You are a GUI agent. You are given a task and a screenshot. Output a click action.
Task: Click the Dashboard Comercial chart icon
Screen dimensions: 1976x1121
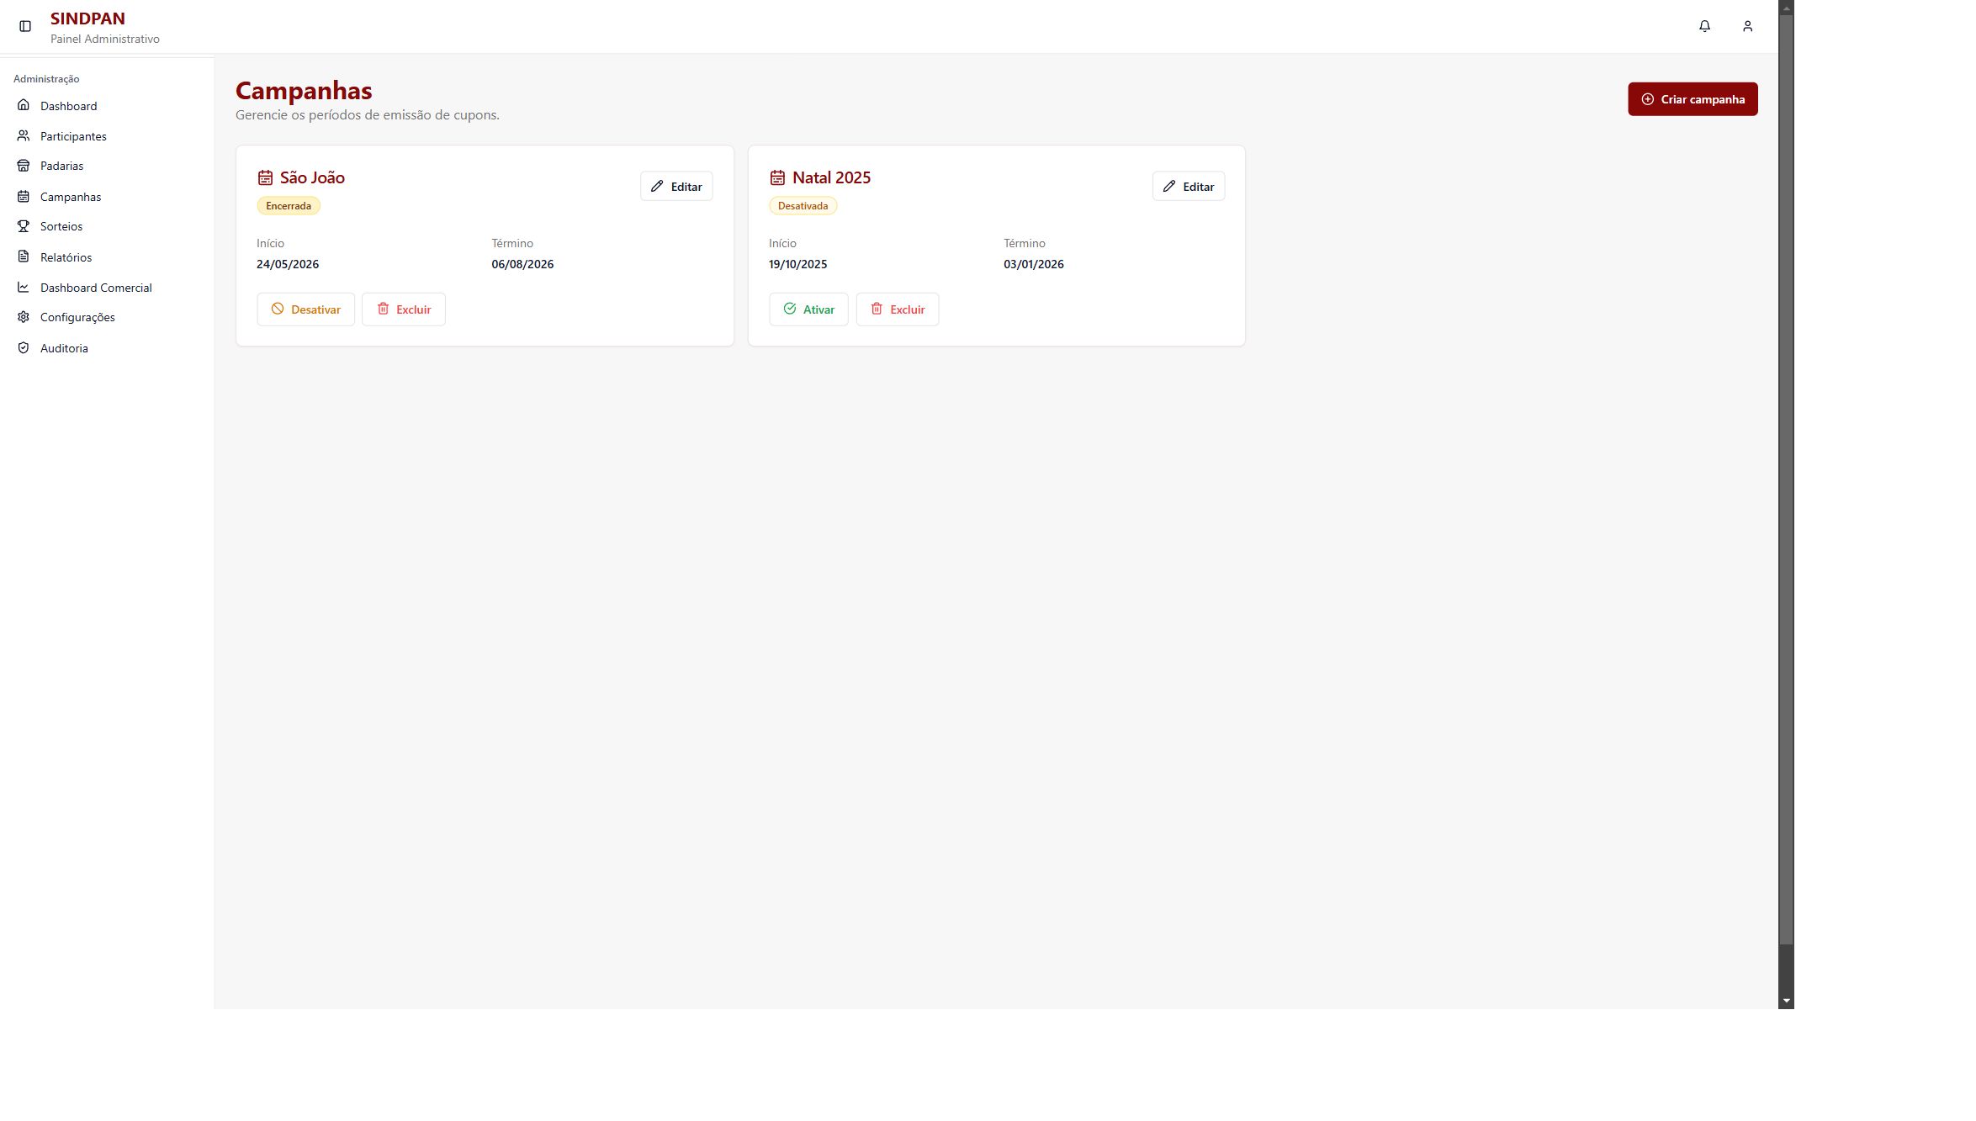[24, 287]
